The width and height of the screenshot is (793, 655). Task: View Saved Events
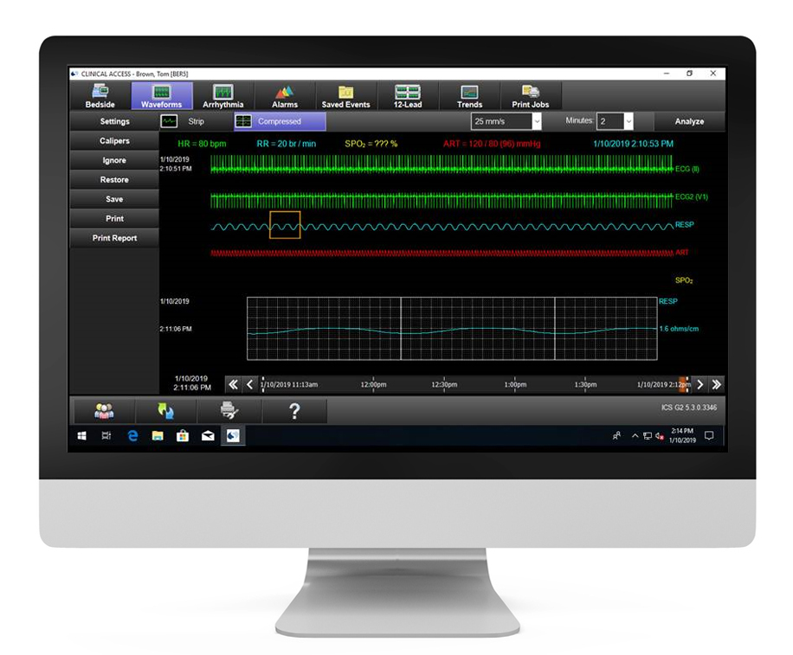tap(345, 96)
